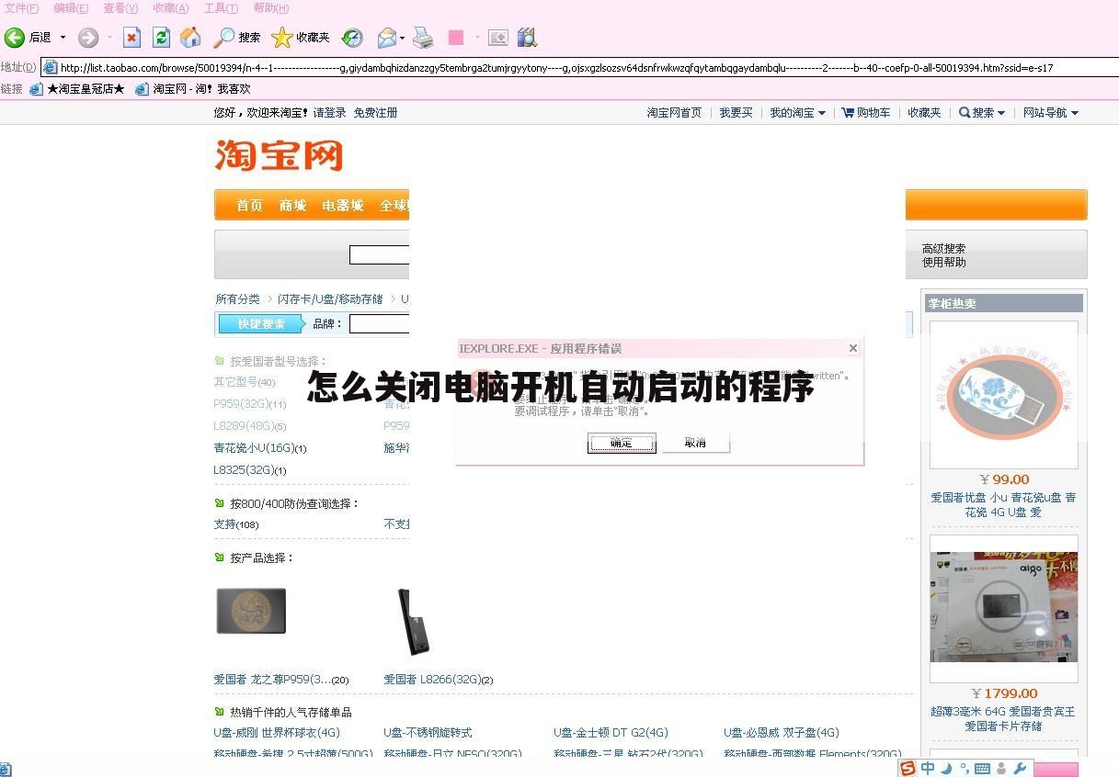Refresh the page using green arrows icon

[x=162, y=38]
